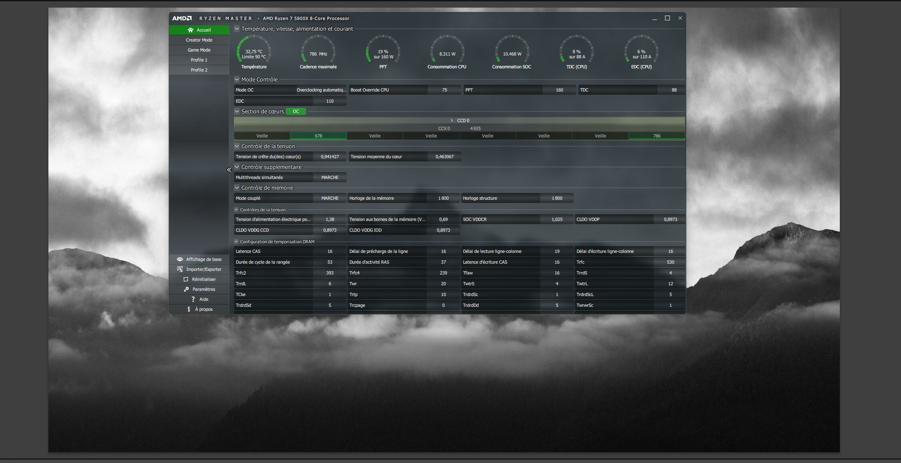The width and height of the screenshot is (901, 463).
Task: Open the Aide help page
Action: pos(199,299)
